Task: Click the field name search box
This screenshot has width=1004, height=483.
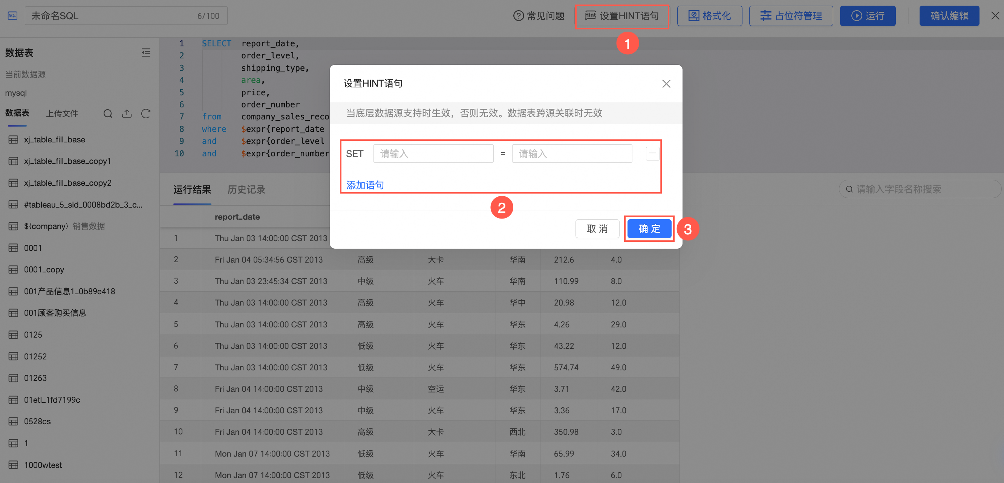Action: 920,189
